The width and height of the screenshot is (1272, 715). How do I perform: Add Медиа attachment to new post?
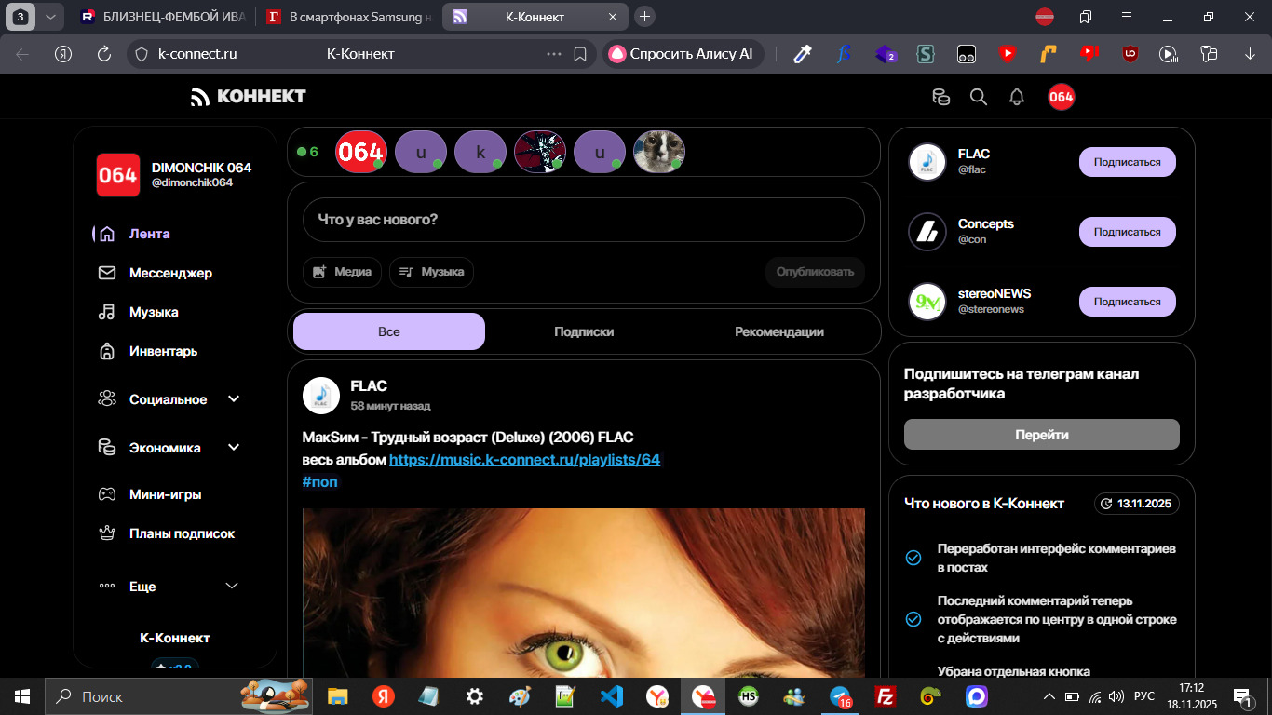coord(342,272)
